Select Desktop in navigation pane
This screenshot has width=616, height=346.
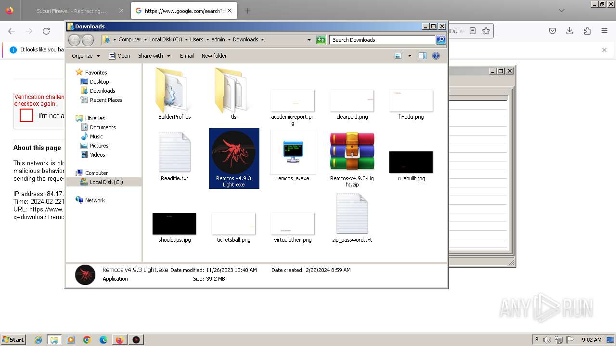[x=99, y=82]
